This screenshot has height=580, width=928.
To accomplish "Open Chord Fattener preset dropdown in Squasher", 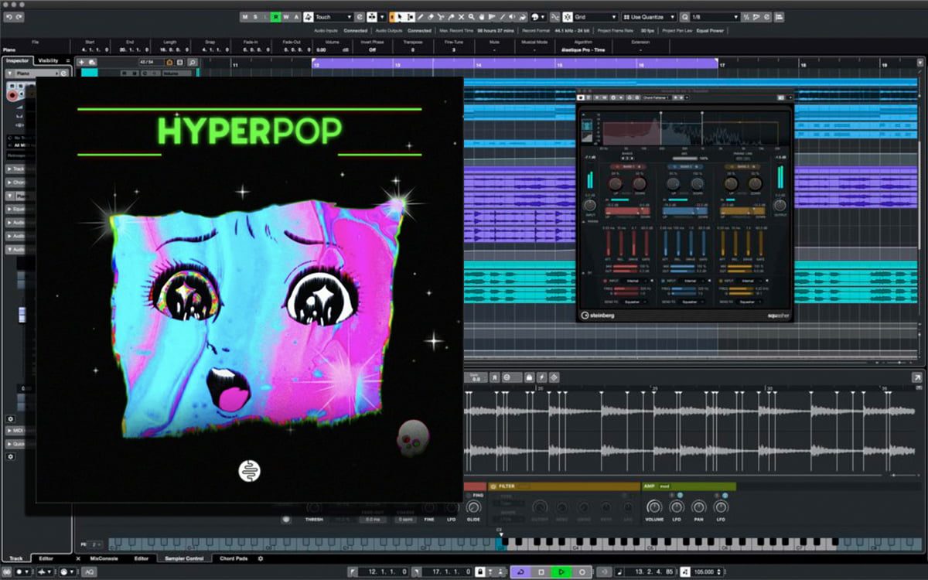I will 657,97.
